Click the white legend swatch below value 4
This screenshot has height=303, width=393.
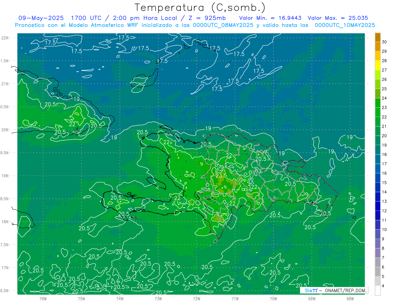pos(378,291)
